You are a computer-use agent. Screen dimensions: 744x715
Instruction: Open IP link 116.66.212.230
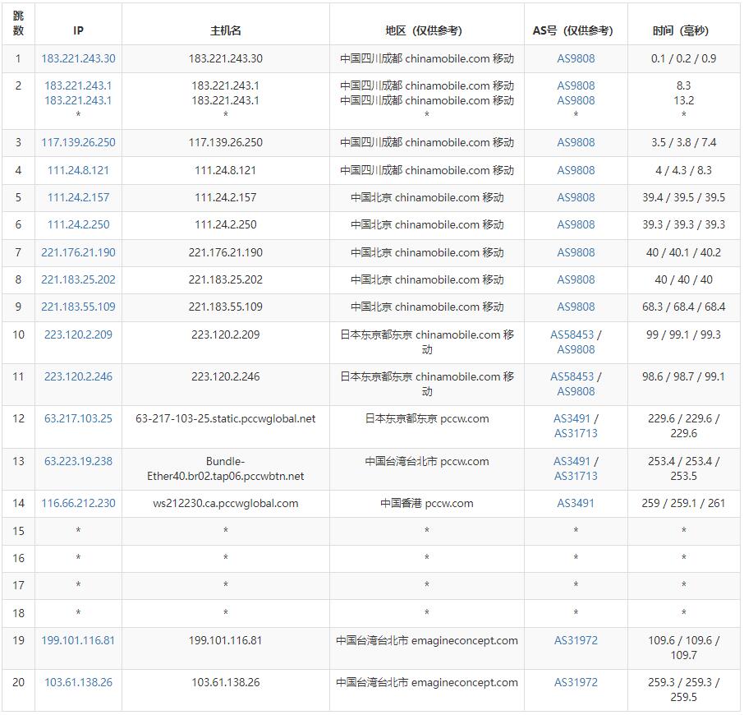click(x=78, y=503)
